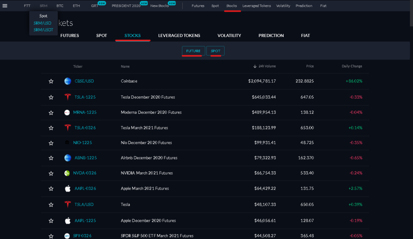Open the SPY-0326 ticker link
The image size is (413, 239).
(x=82, y=236)
